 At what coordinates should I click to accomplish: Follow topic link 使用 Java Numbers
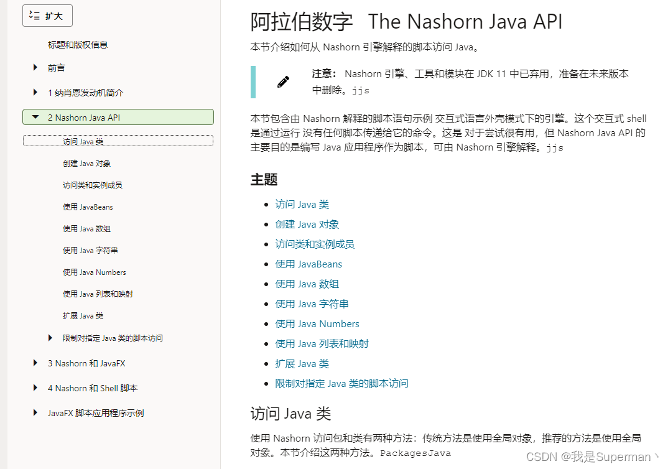point(317,323)
